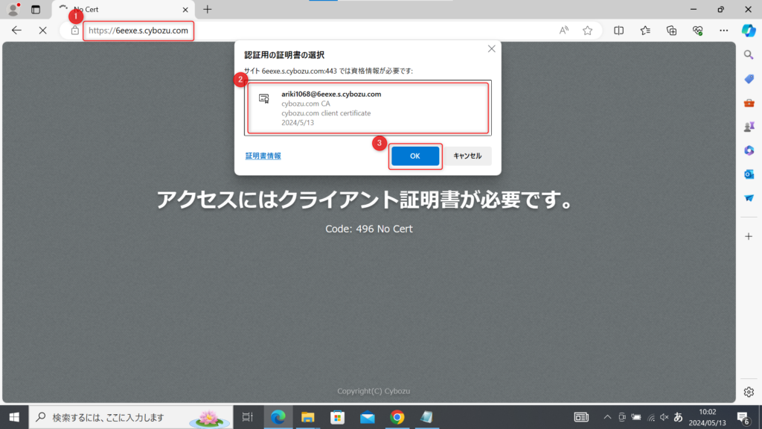The height and width of the screenshot is (429, 762).
Task: Click the OK button in certificate dialog
Action: [x=414, y=156]
